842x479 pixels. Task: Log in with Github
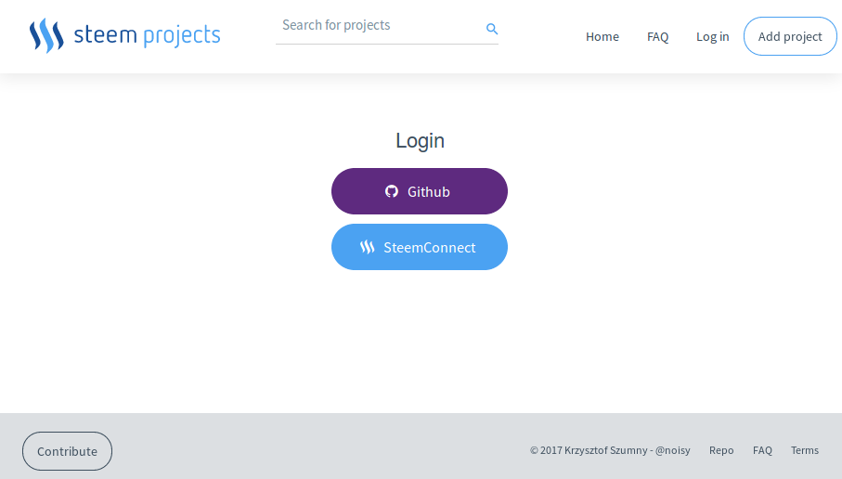coord(420,191)
